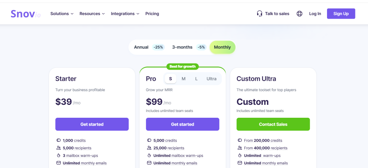Click the recipients icon in Pro plan
The height and width of the screenshot is (168, 368).
point(149,148)
